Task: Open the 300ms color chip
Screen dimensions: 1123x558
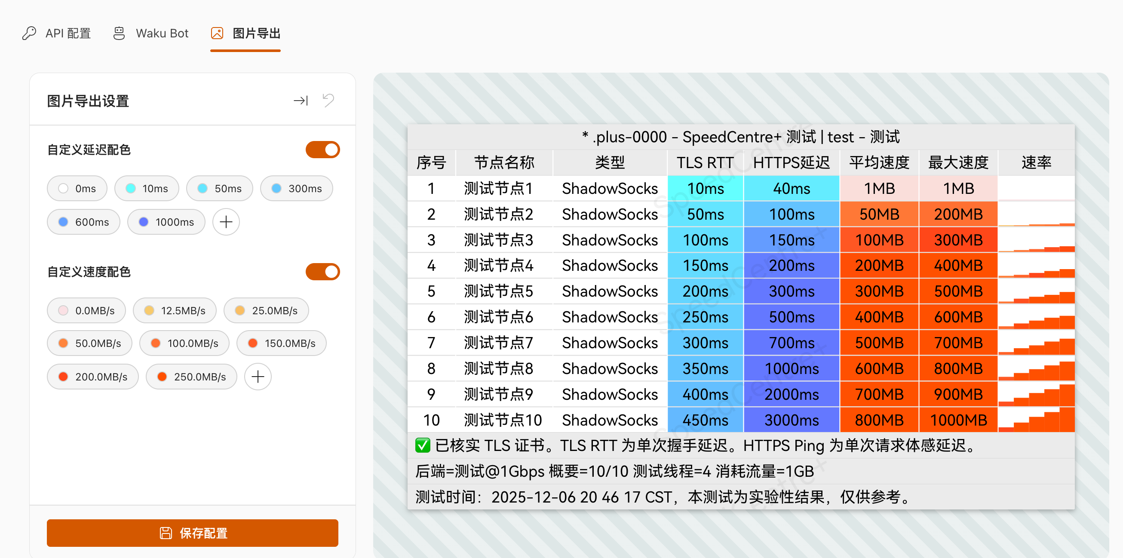Action: pyautogui.click(x=297, y=188)
